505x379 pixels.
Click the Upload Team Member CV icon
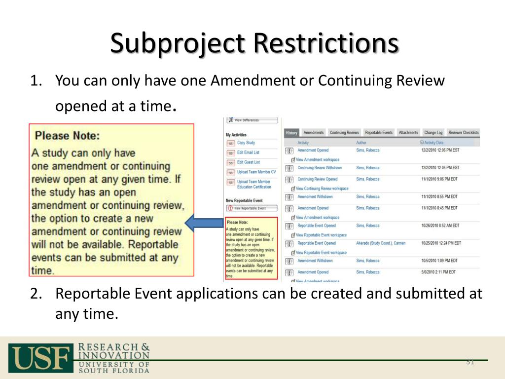(x=231, y=173)
